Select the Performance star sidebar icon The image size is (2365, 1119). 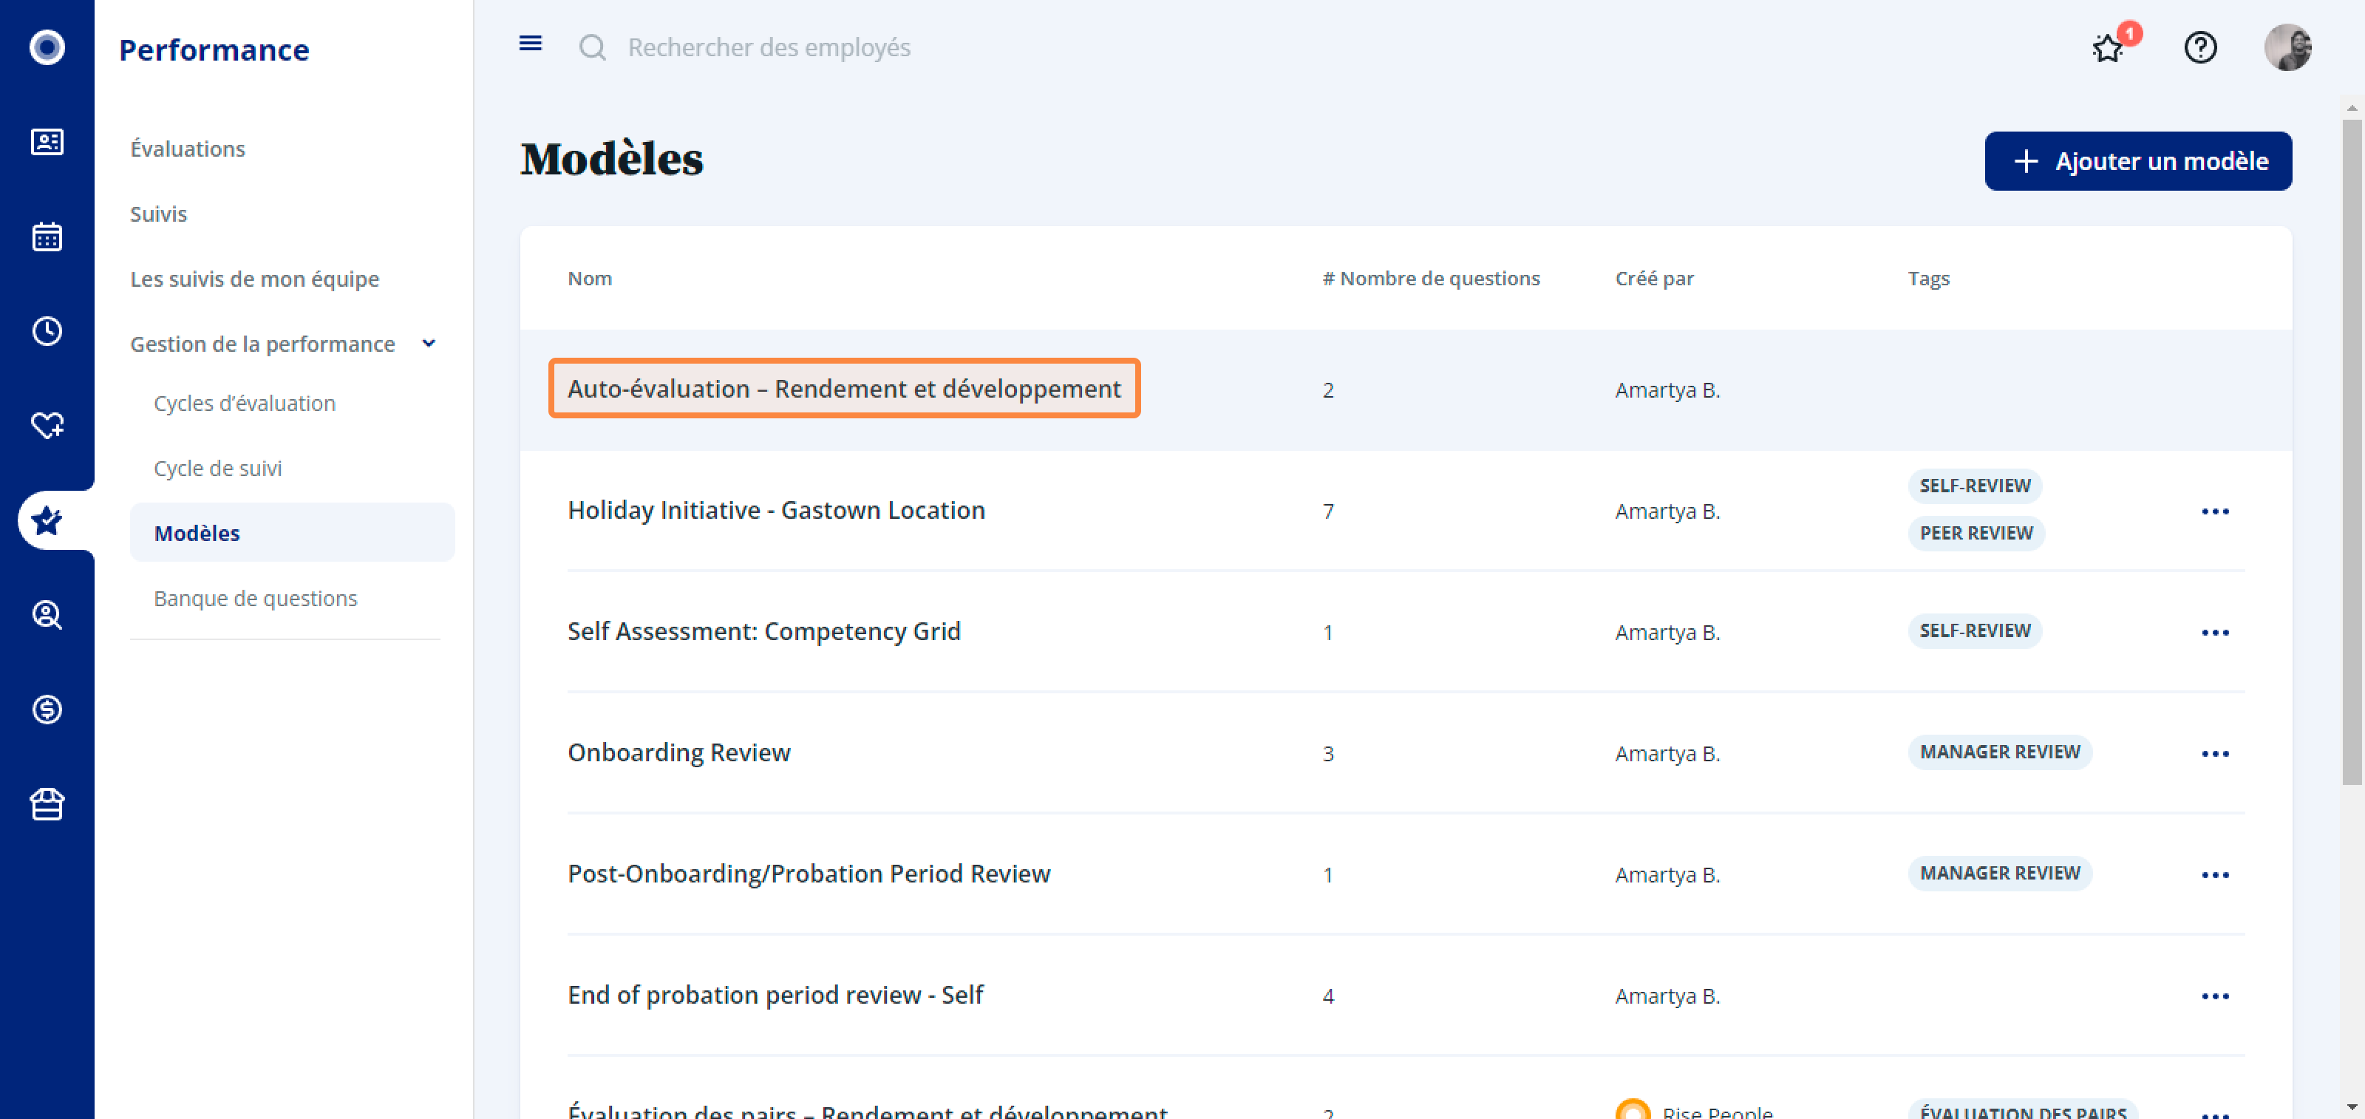click(47, 520)
